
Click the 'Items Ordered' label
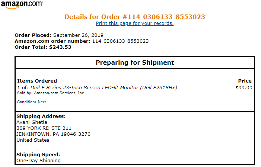point(37,81)
